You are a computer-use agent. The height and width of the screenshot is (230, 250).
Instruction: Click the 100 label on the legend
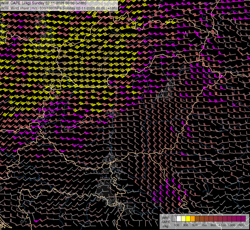coord(176,225)
